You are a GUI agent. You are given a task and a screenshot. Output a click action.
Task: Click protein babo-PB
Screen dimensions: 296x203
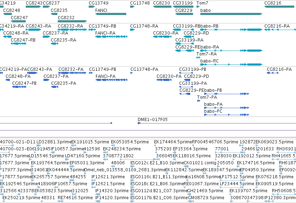click(x=213, y=90)
